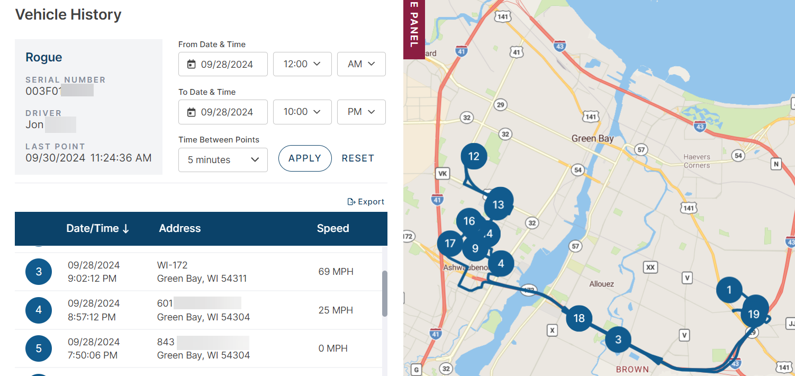The image size is (795, 376).
Task: Click the RESET button
Action: [358, 158]
